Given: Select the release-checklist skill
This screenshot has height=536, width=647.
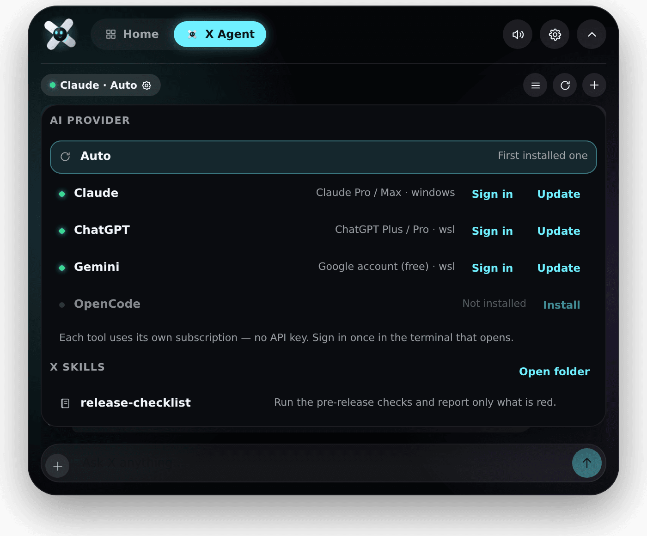Looking at the screenshot, I should point(323,403).
